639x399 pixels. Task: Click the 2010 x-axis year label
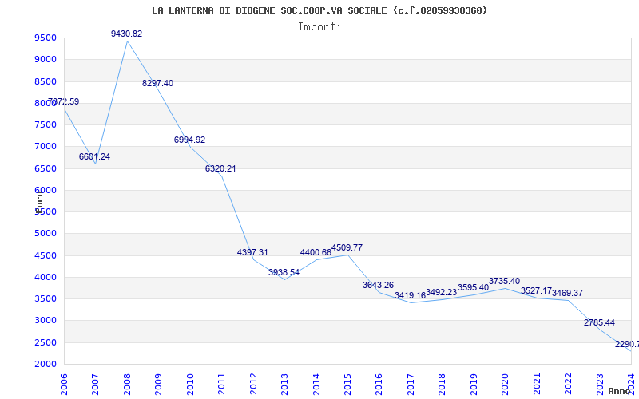click(x=190, y=384)
